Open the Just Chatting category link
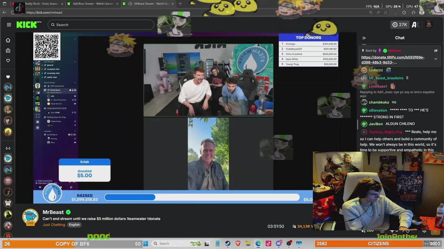 [x=54, y=225]
